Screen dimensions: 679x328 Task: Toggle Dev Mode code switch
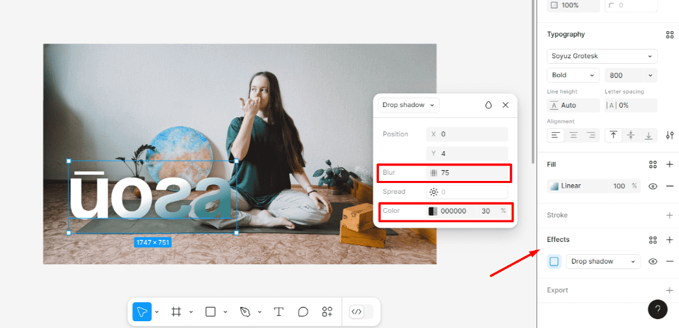[x=361, y=312]
